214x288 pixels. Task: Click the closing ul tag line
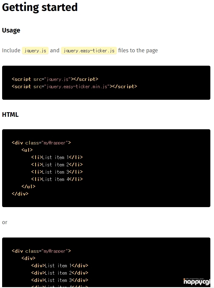click(28, 186)
